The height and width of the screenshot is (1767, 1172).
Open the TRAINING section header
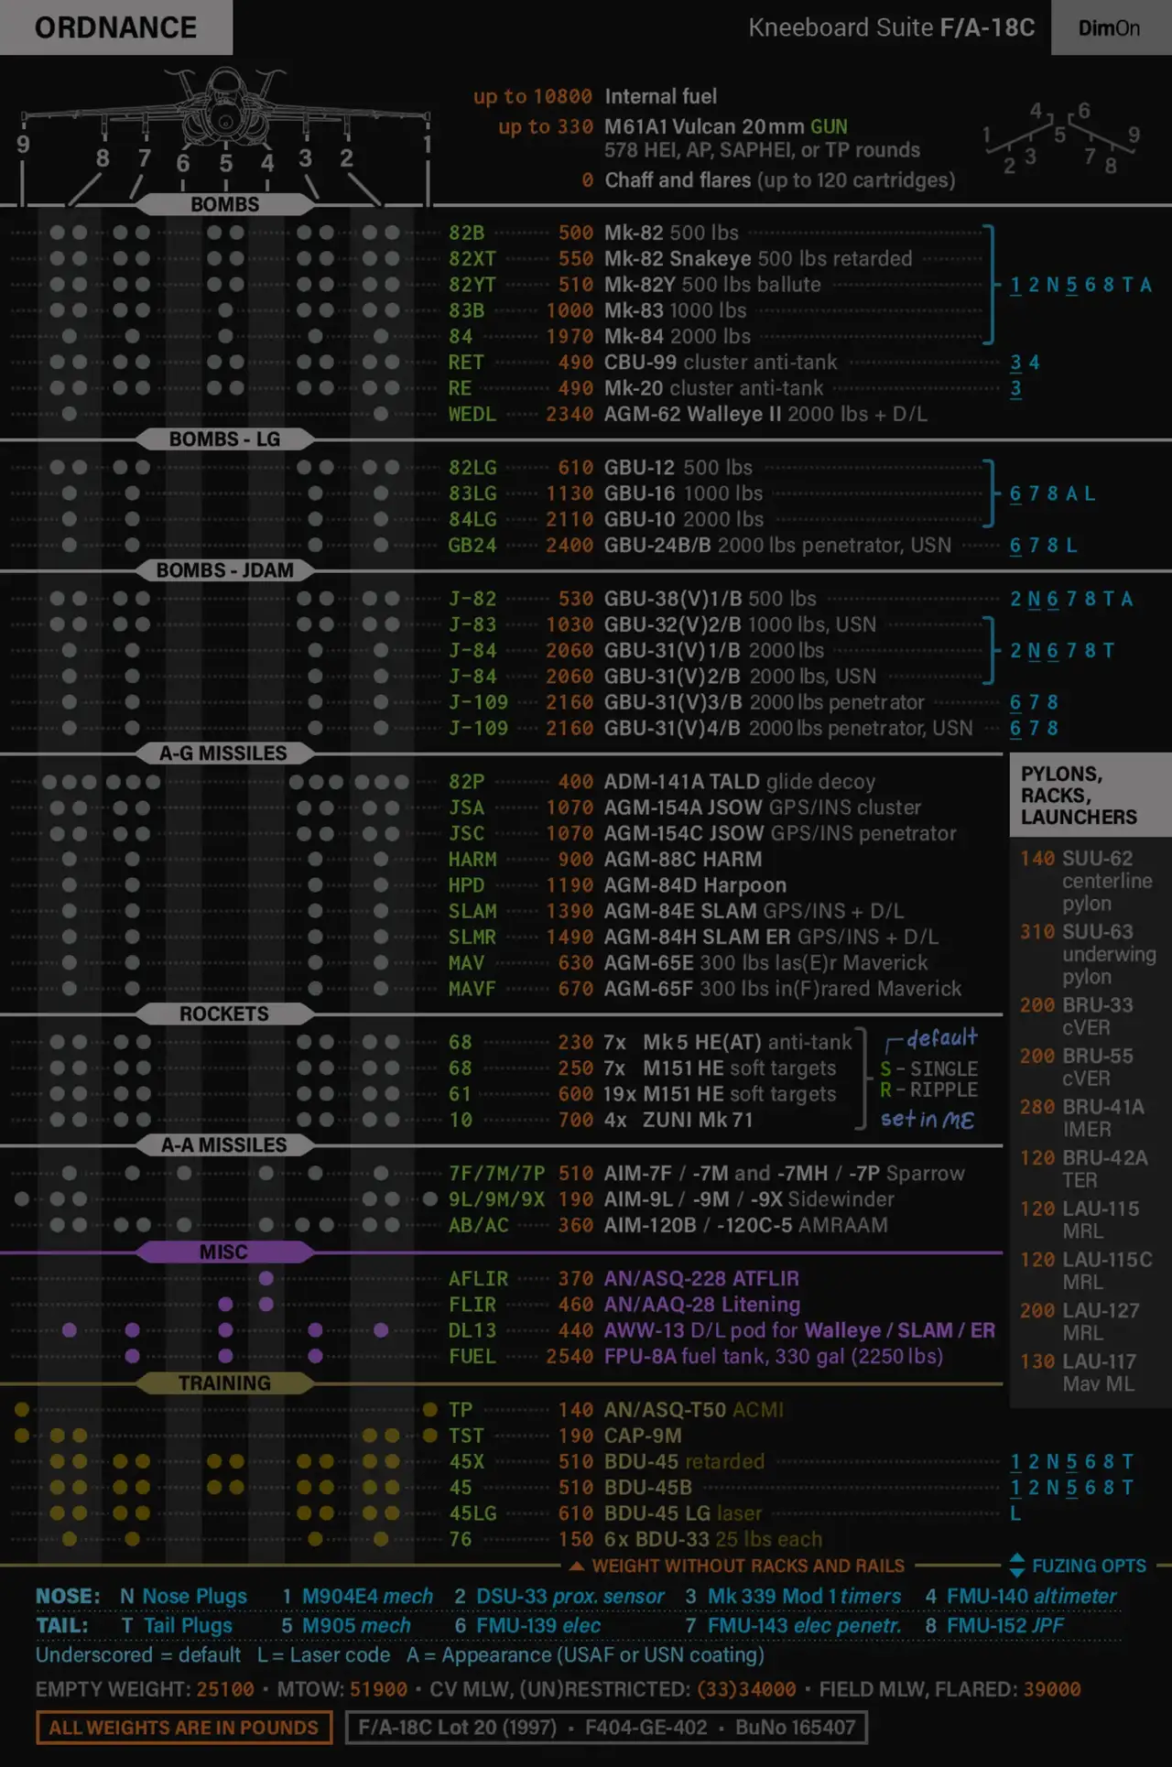click(x=224, y=1382)
